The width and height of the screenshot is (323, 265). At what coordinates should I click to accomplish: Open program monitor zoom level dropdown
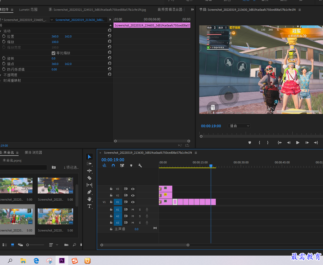[239, 126]
